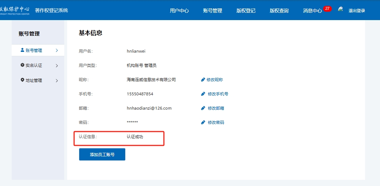Image resolution: width=380 pixels, height=186 pixels.
Task: Open 版权查询 in the top navigation
Action: pyautogui.click(x=279, y=11)
